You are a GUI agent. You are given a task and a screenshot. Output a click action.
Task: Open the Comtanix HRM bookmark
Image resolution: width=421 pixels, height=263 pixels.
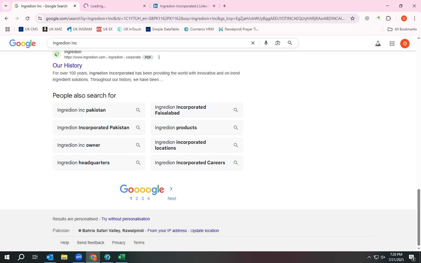[199, 29]
